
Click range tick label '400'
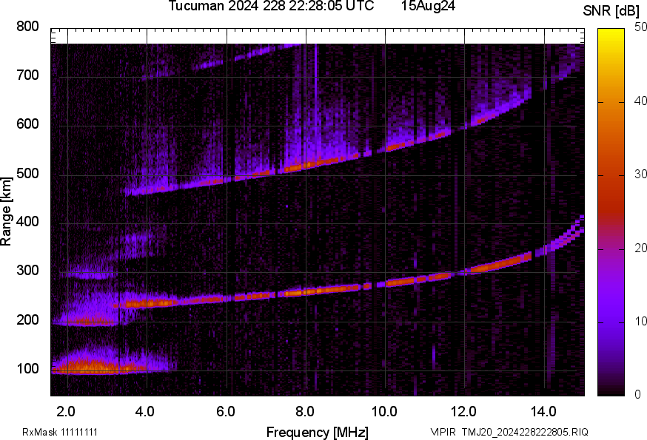(x=27, y=222)
